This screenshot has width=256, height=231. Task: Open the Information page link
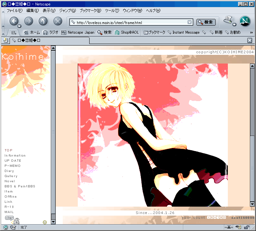(15, 155)
